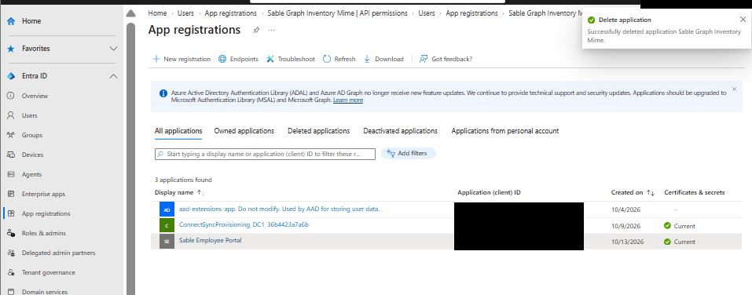752x295 pixels.
Task: Open the Learn more link
Action: tap(348, 100)
